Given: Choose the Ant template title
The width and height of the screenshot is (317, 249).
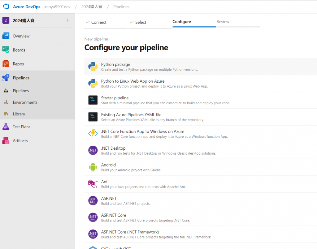Looking at the screenshot, I should [104, 181].
